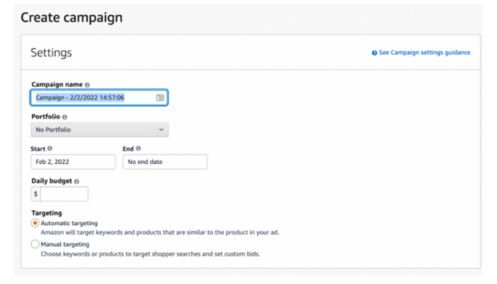Click the autofill card icon in Campaign name field
This screenshot has height=284, width=497.
pos(160,98)
